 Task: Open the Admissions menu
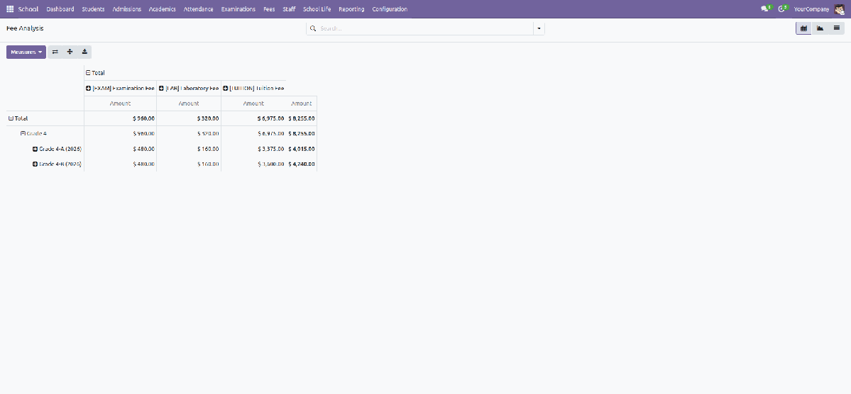click(x=126, y=9)
